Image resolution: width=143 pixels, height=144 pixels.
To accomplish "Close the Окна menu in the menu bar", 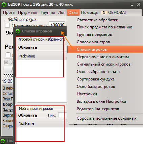I will [73, 13].
